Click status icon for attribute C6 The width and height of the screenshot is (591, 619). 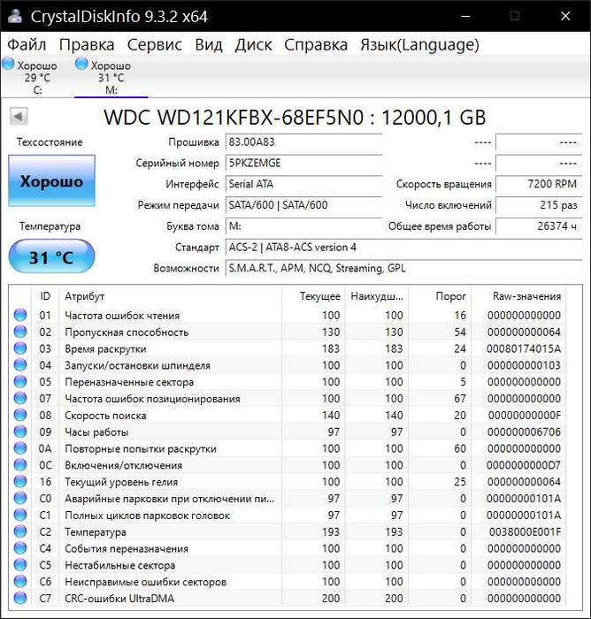(20, 581)
